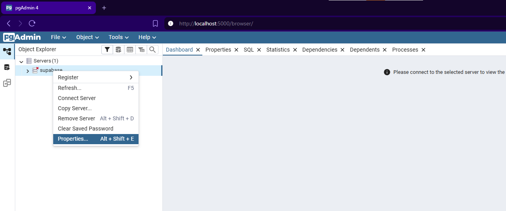Close the Processes tab
The image size is (506, 211).
coord(423,50)
